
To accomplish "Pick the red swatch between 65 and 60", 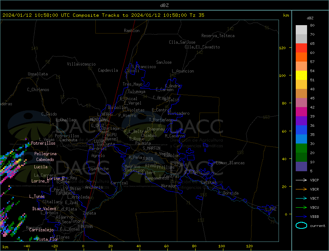I will pyautogui.click(x=301, y=48).
